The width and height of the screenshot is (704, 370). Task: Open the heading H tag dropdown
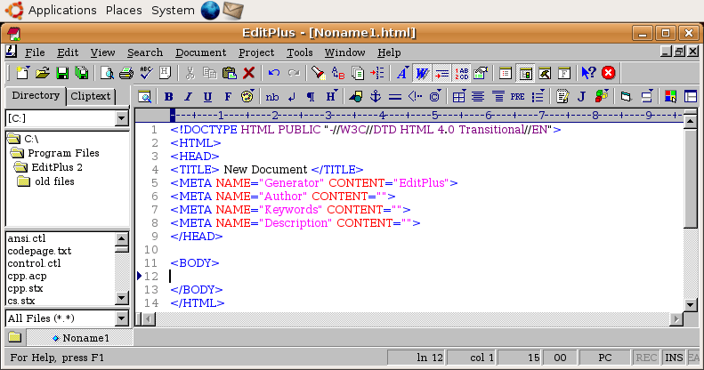pos(331,96)
